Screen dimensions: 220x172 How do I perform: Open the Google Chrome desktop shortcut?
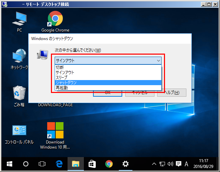[55, 20]
